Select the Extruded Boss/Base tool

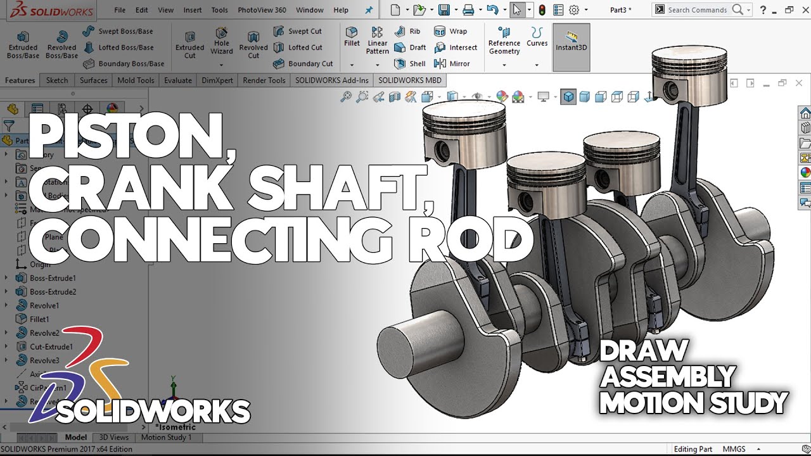pos(23,44)
